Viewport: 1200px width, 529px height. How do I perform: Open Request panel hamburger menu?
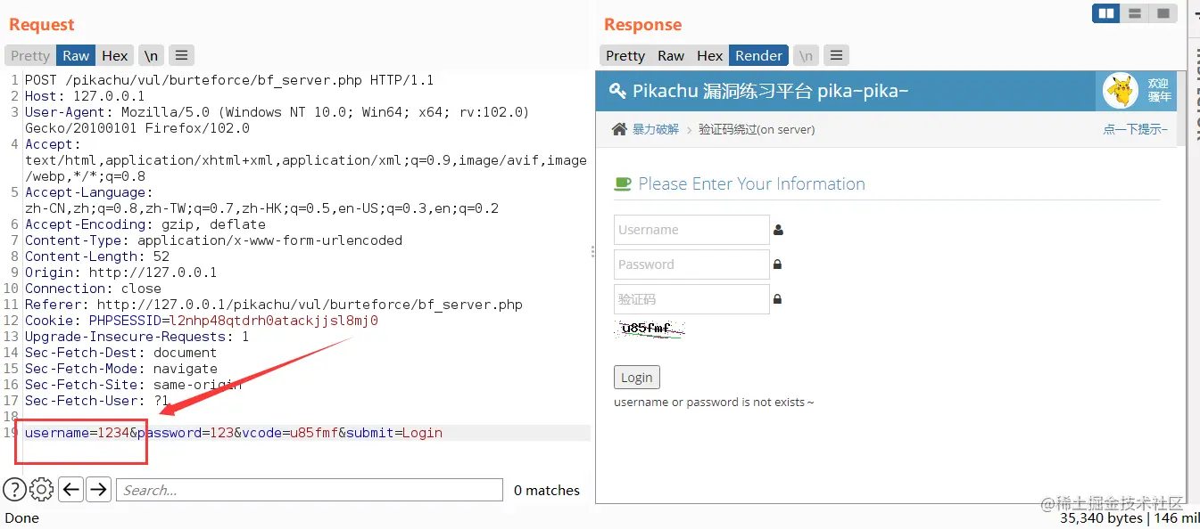[181, 55]
